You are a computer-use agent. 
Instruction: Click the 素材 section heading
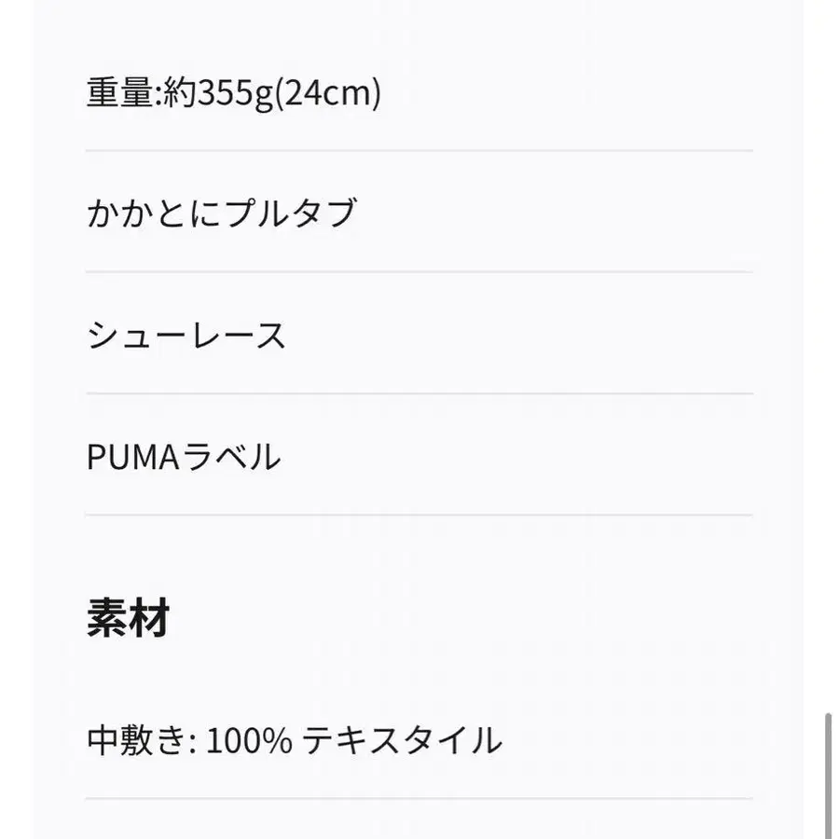pos(128,617)
